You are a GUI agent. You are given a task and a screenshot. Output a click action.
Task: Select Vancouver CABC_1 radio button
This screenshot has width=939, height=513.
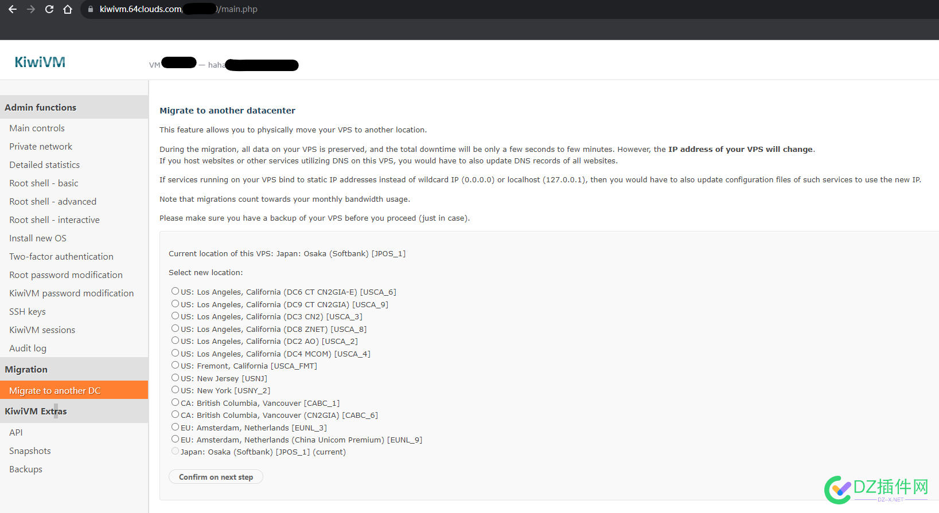click(175, 402)
